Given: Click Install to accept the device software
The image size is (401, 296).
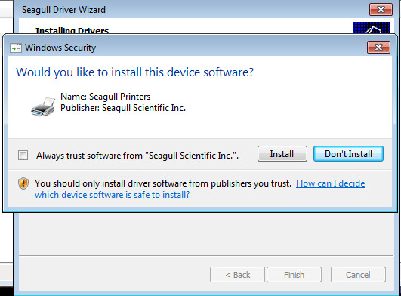Looking at the screenshot, I should click(282, 153).
